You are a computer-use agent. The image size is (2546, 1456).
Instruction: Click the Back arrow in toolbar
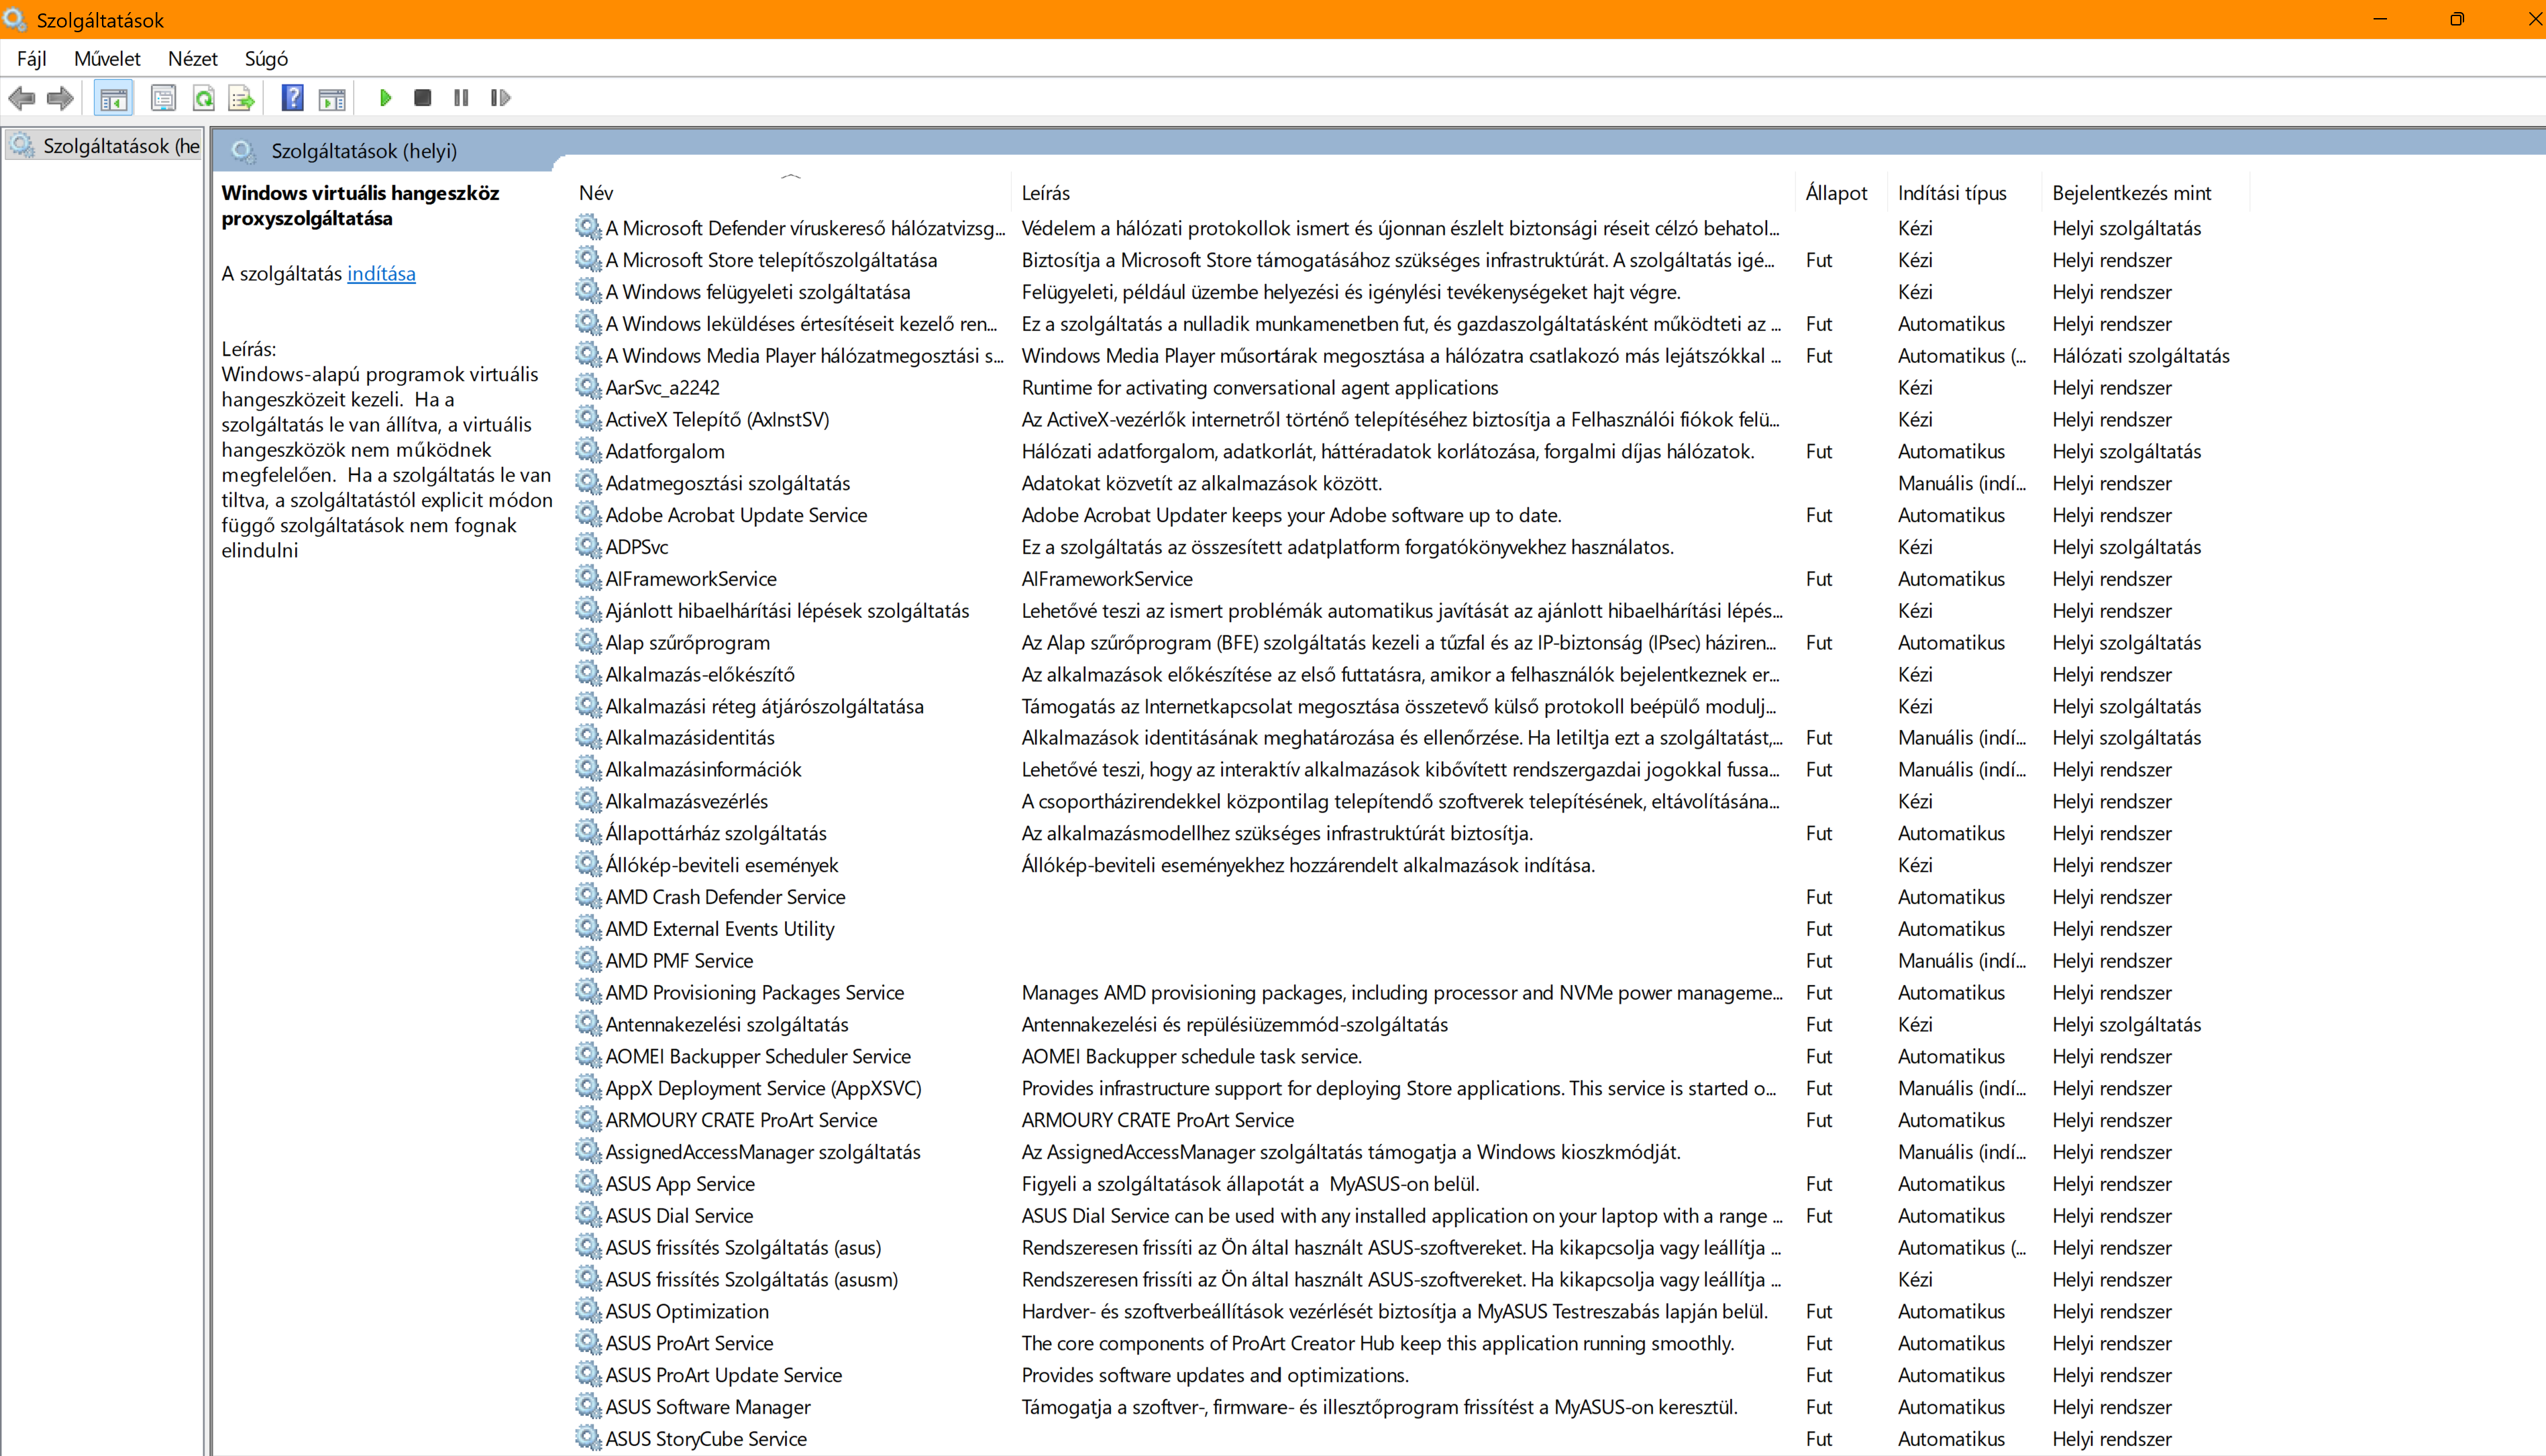tap(22, 98)
